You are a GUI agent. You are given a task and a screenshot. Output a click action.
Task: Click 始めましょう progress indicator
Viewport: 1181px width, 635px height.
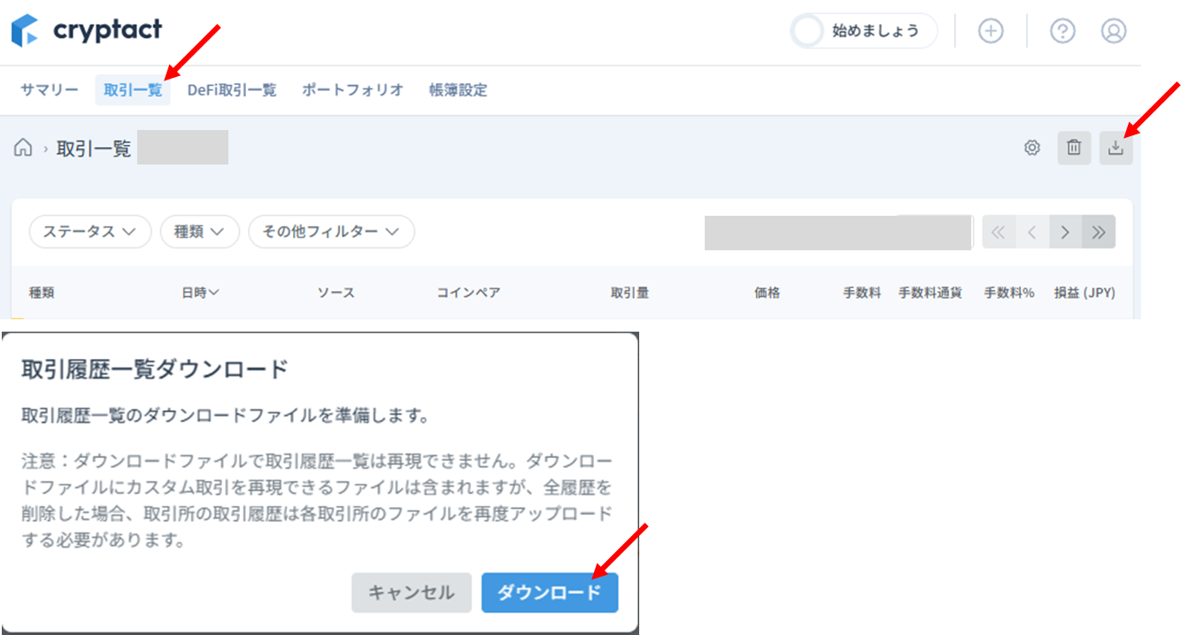point(863,29)
